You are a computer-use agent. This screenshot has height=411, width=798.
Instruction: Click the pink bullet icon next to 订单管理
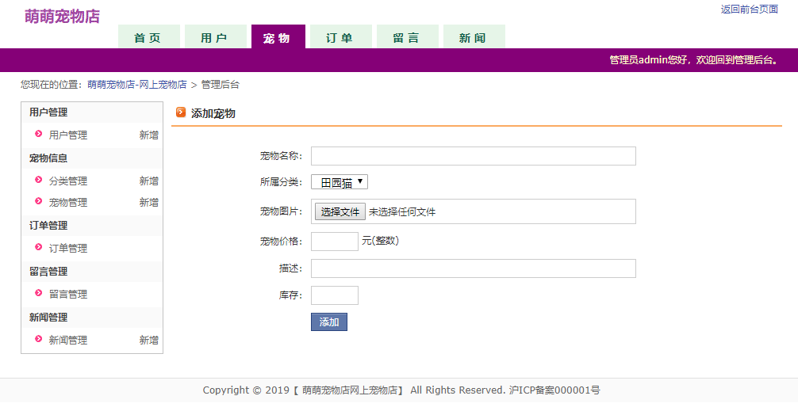(39, 247)
